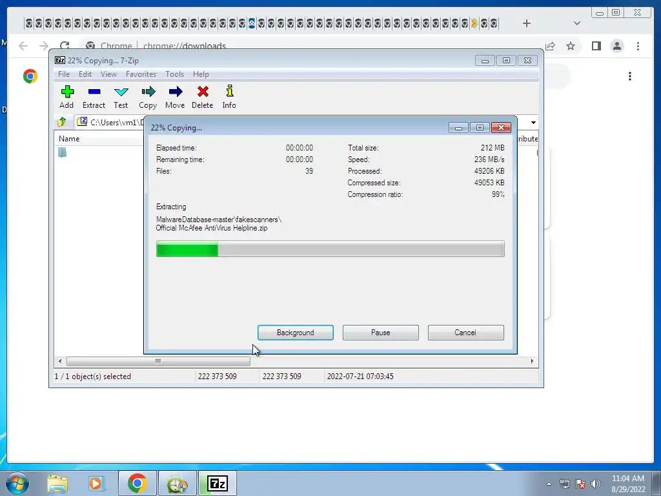Click the scroll left arrow of file list
The height and width of the screenshot is (496, 661).
(x=60, y=362)
